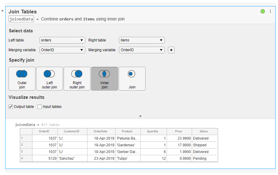Viewport: 278px width, 175px height.
Task: Add another merging variable with plus button
Action: (x=171, y=50)
